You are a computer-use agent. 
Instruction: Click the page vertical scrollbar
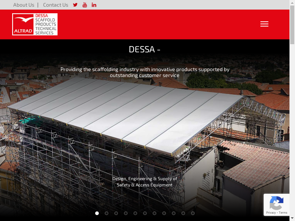(292, 110)
